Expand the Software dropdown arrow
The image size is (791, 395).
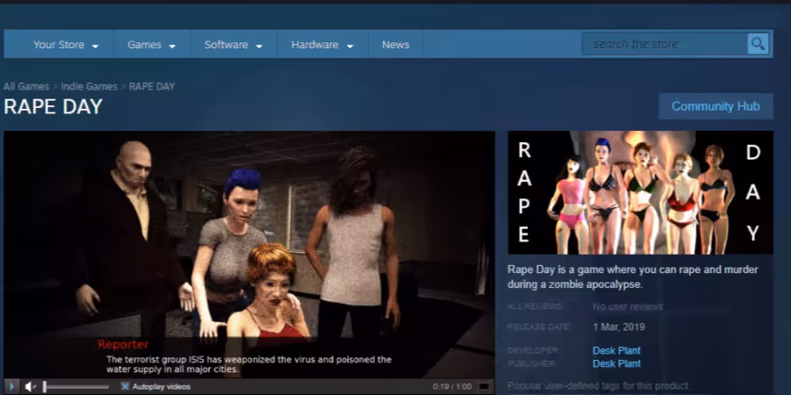tap(258, 46)
